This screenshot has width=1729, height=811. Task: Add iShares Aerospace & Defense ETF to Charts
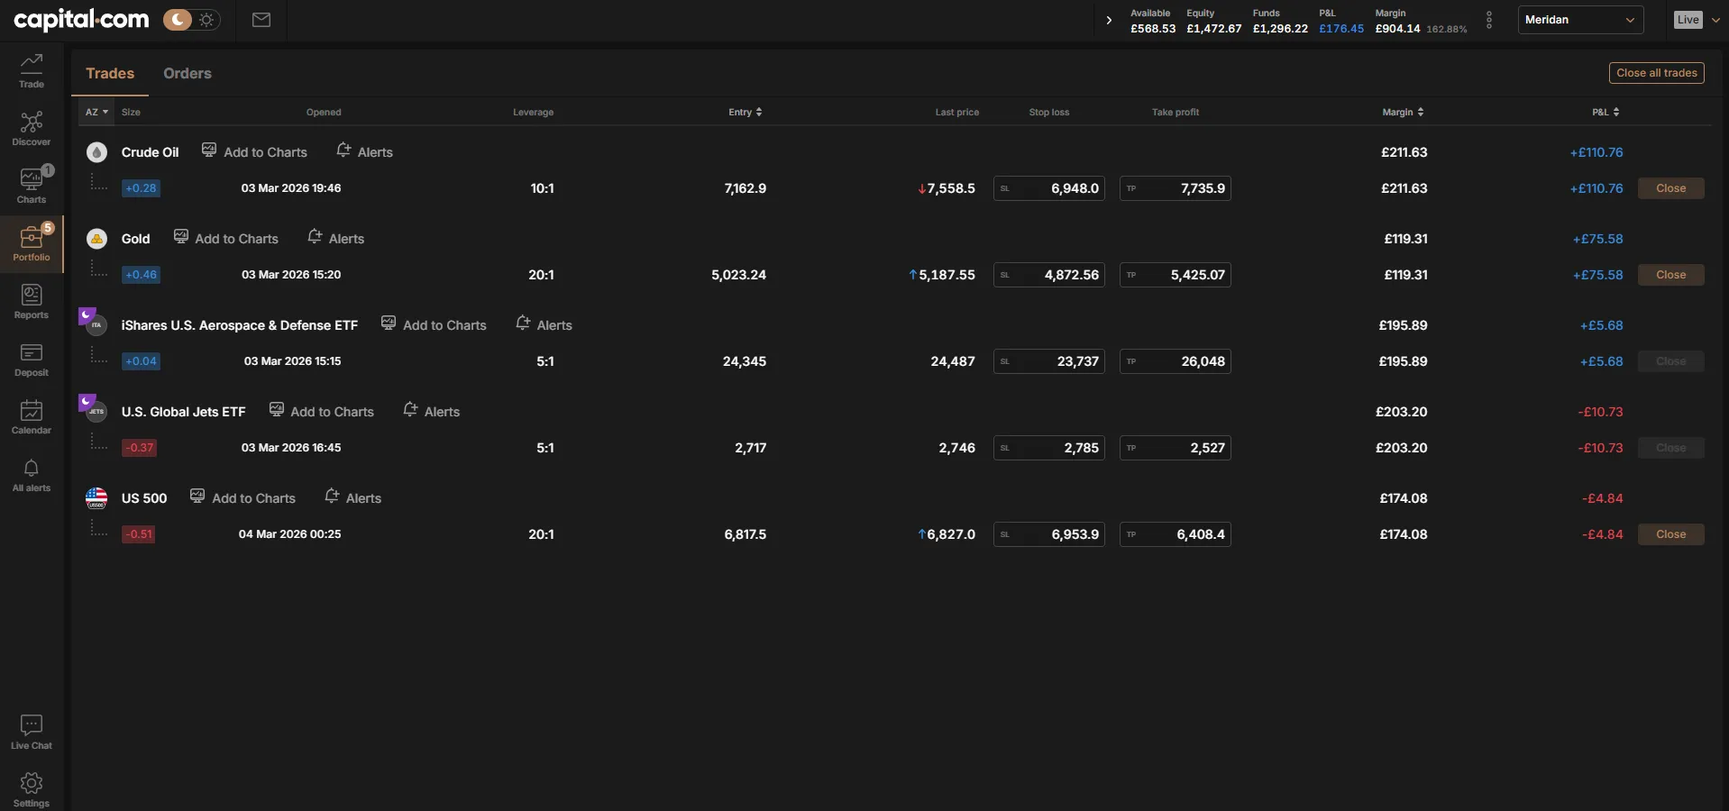pos(434,324)
